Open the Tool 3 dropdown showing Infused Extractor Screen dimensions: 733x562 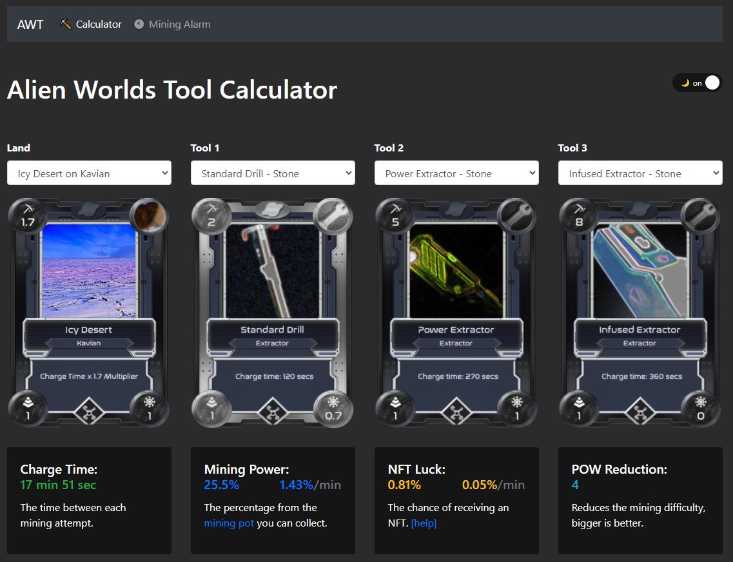coord(640,173)
